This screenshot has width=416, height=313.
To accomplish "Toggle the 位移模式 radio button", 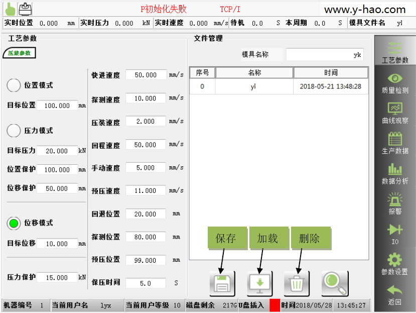I will (14, 223).
